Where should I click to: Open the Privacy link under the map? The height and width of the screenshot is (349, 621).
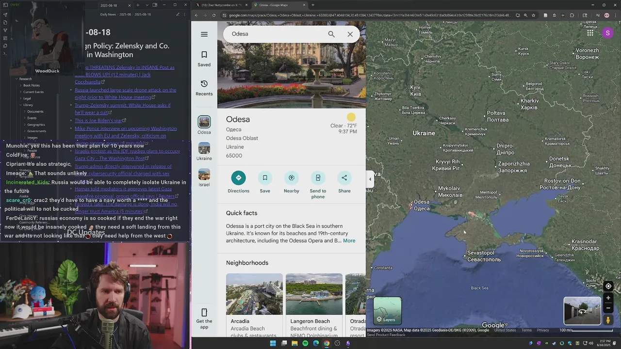point(543,330)
